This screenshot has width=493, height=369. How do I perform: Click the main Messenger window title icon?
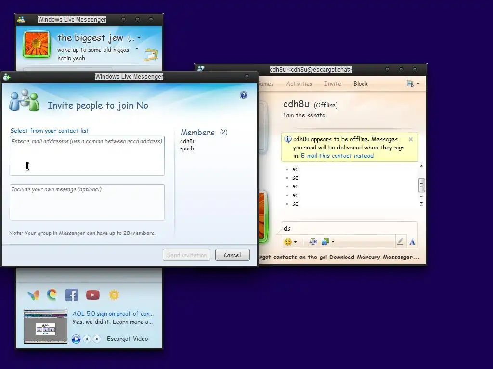tap(21, 19)
